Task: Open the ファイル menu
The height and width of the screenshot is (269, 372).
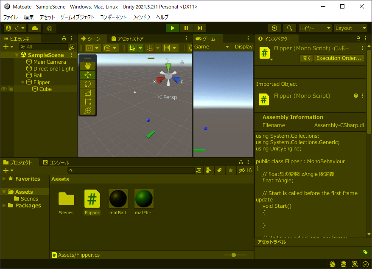Action: pos(11,17)
